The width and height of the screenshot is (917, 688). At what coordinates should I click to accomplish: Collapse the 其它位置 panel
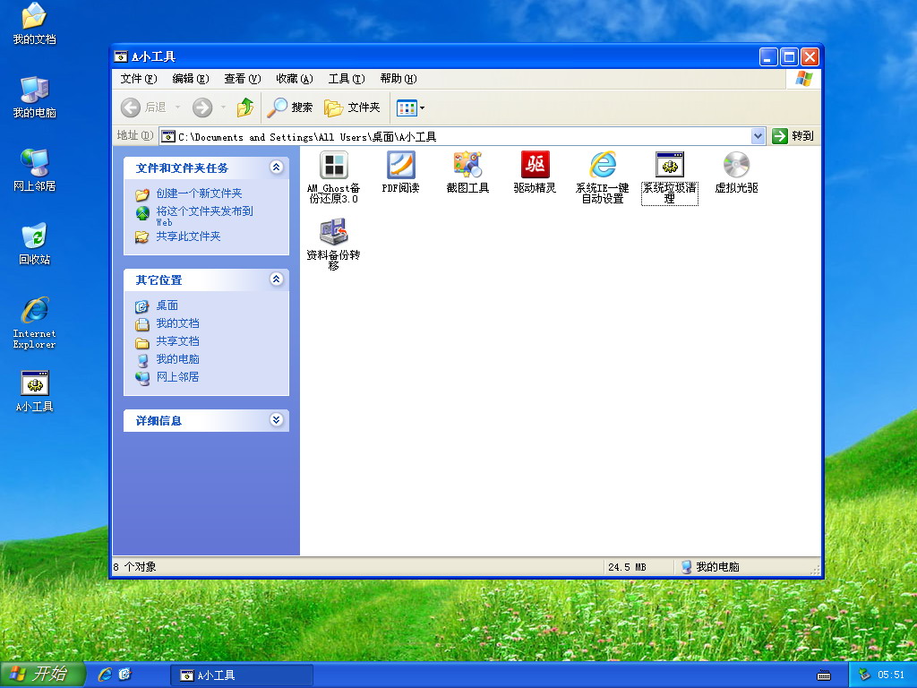point(277,279)
